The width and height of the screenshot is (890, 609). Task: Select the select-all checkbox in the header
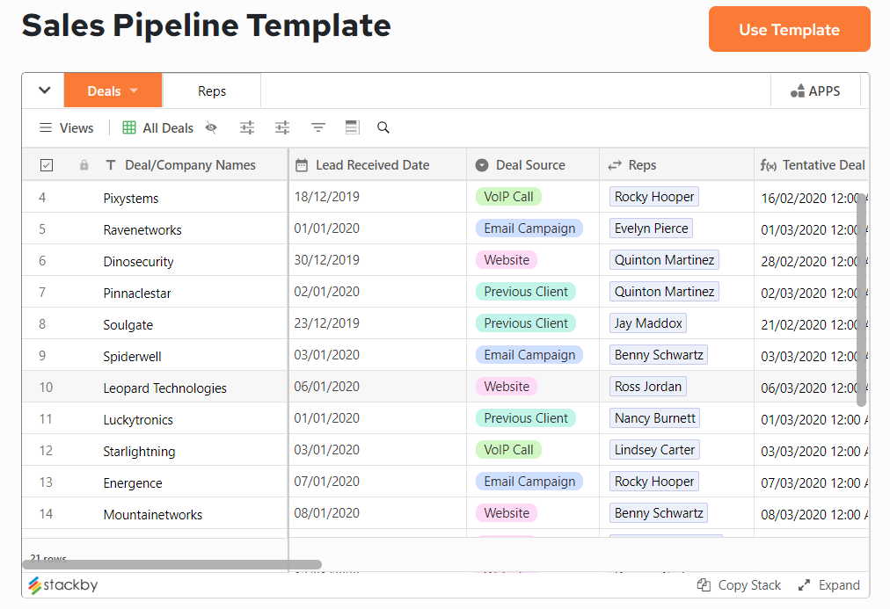tap(46, 164)
